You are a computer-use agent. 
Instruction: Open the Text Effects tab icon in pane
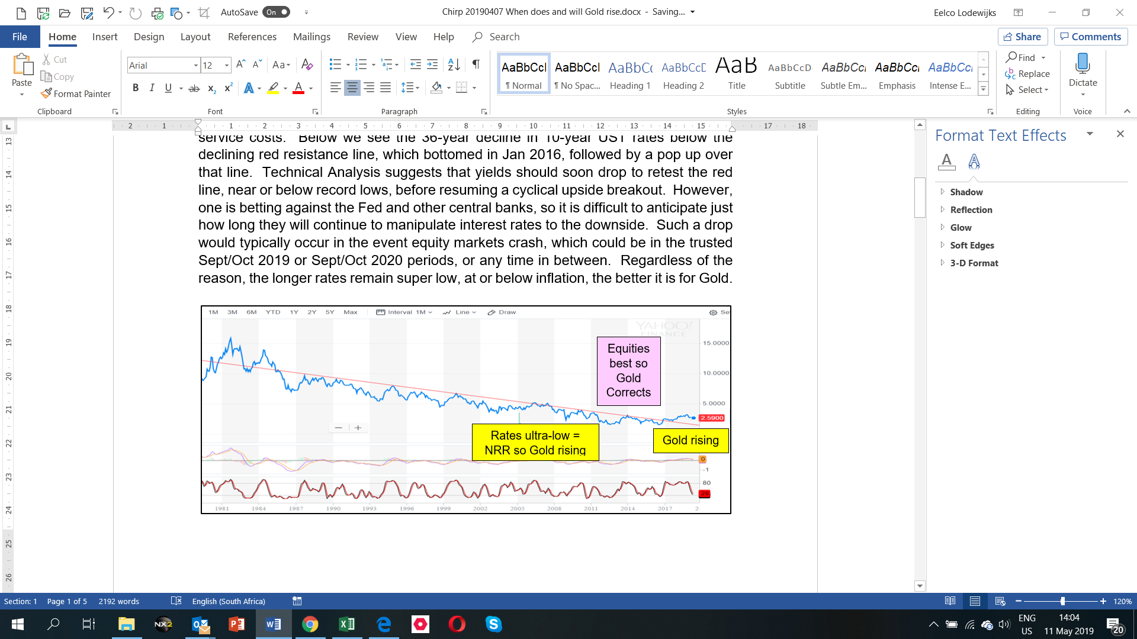974,161
